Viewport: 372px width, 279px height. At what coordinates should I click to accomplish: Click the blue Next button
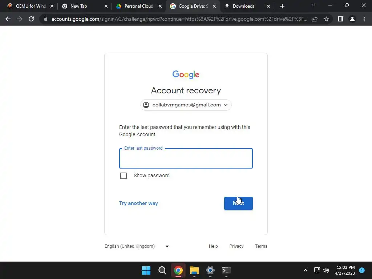click(238, 203)
